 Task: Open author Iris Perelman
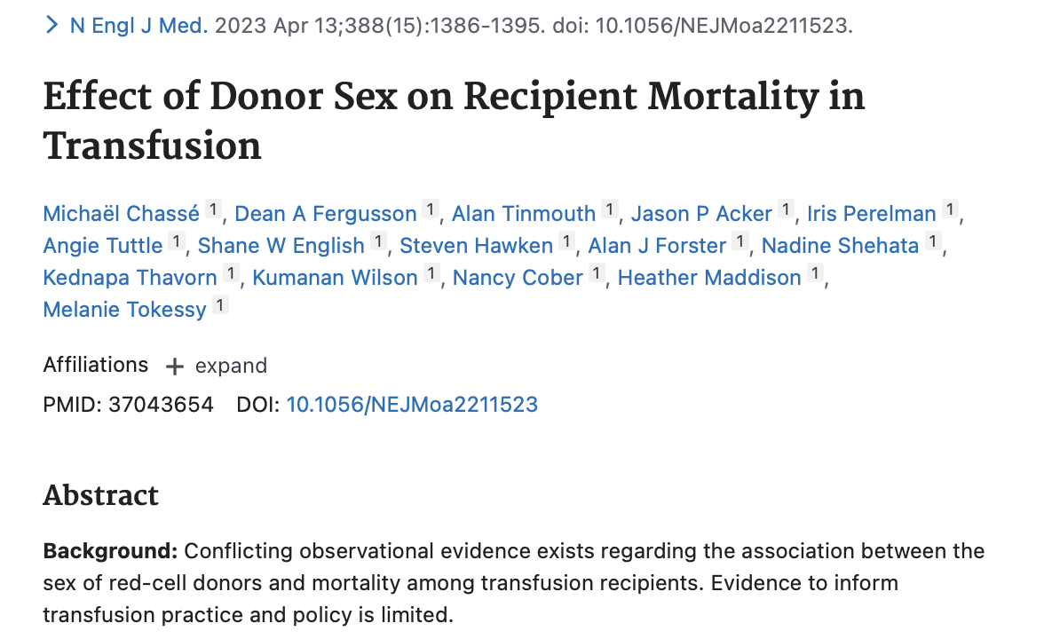[x=872, y=214]
